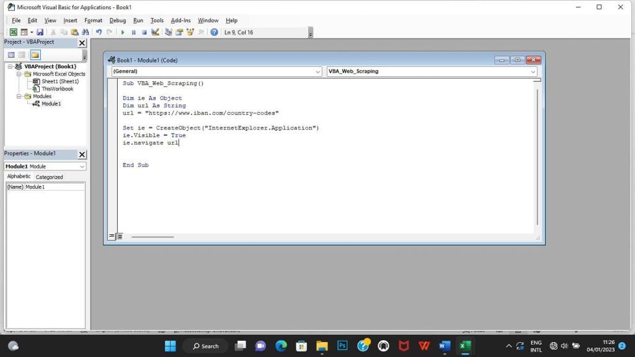Select Sheet1 (Sheet1) in the project tree
Viewport: 635px width, 357px height.
click(60, 81)
